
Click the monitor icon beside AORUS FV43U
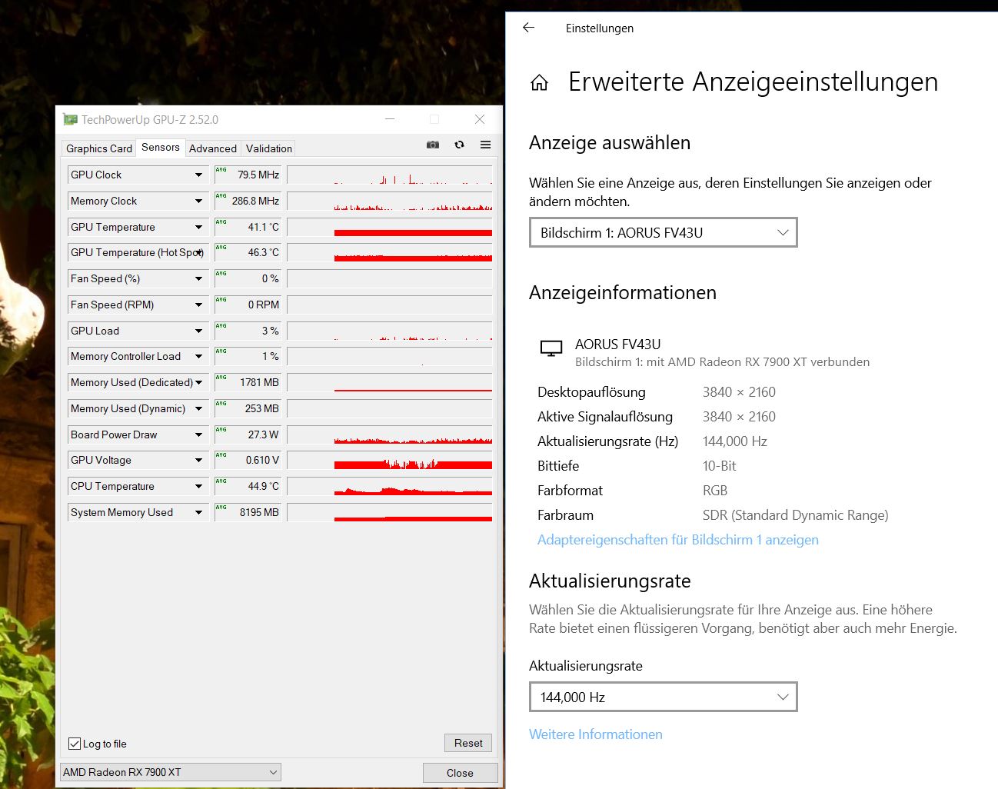click(x=551, y=349)
